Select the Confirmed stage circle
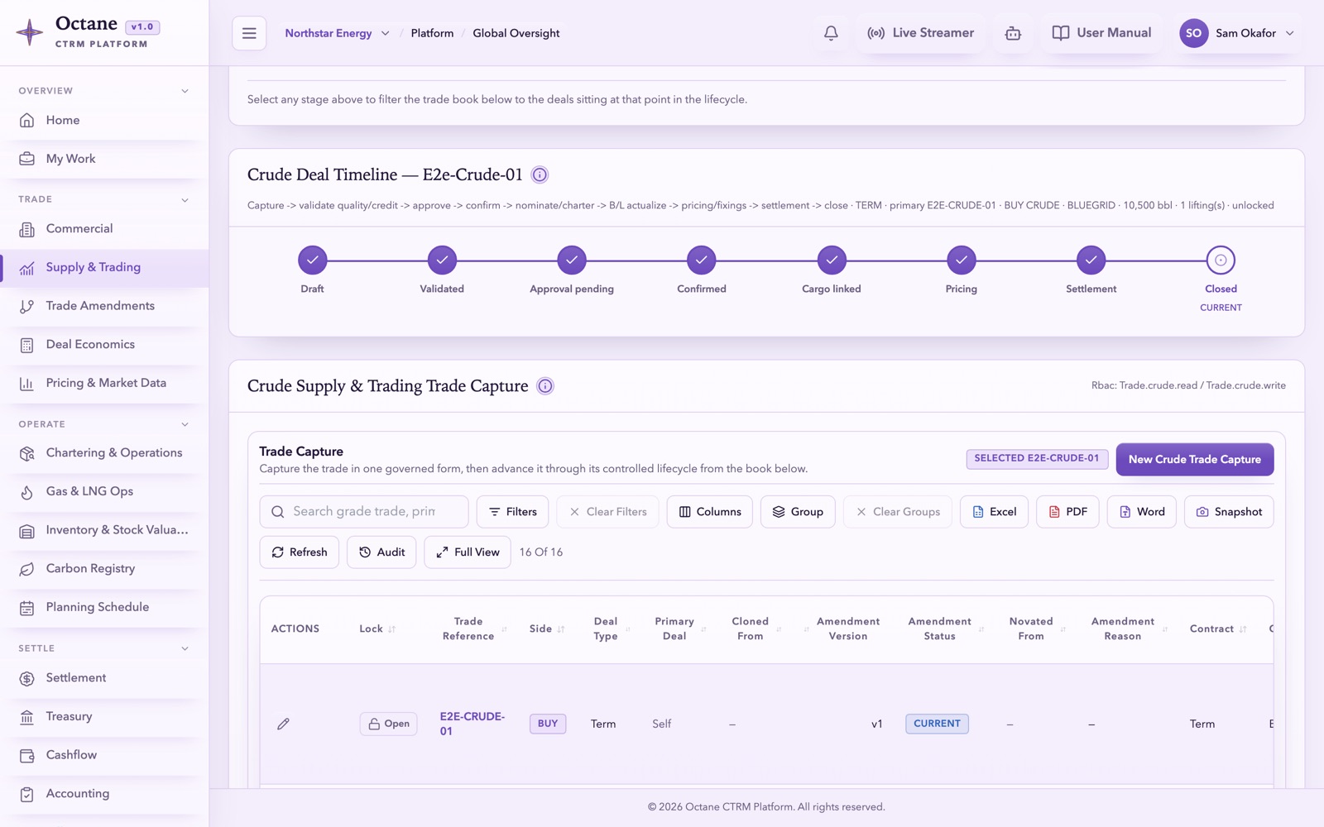The image size is (1324, 827). point(702,260)
